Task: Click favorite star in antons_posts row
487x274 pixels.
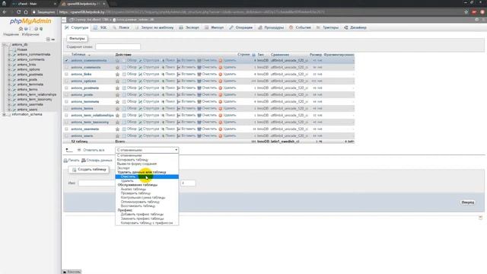Action: click(x=117, y=94)
